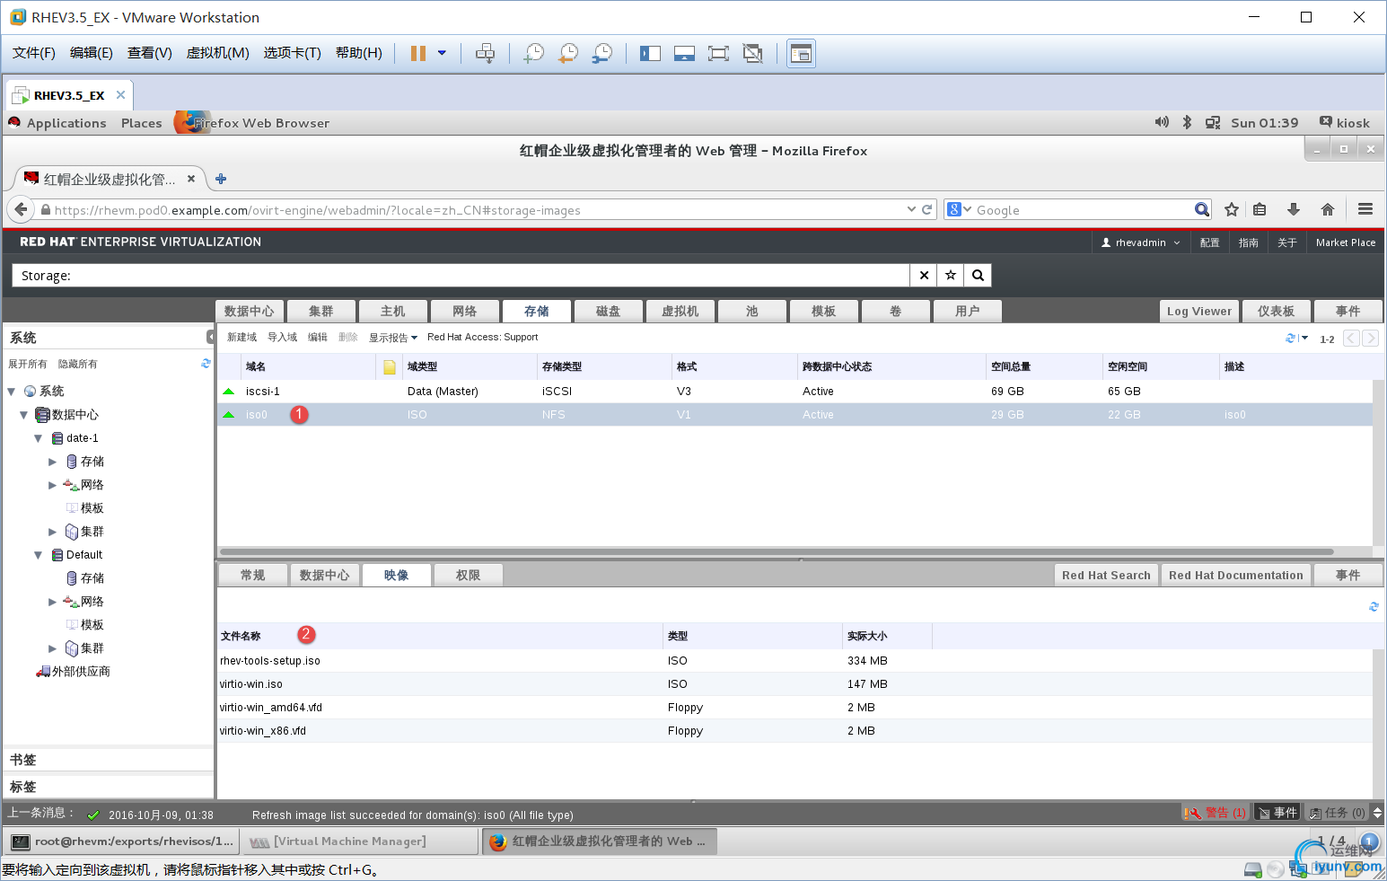Image resolution: width=1387 pixels, height=881 pixels.
Task: Open the 显示报告 dropdown
Action: [x=393, y=338]
